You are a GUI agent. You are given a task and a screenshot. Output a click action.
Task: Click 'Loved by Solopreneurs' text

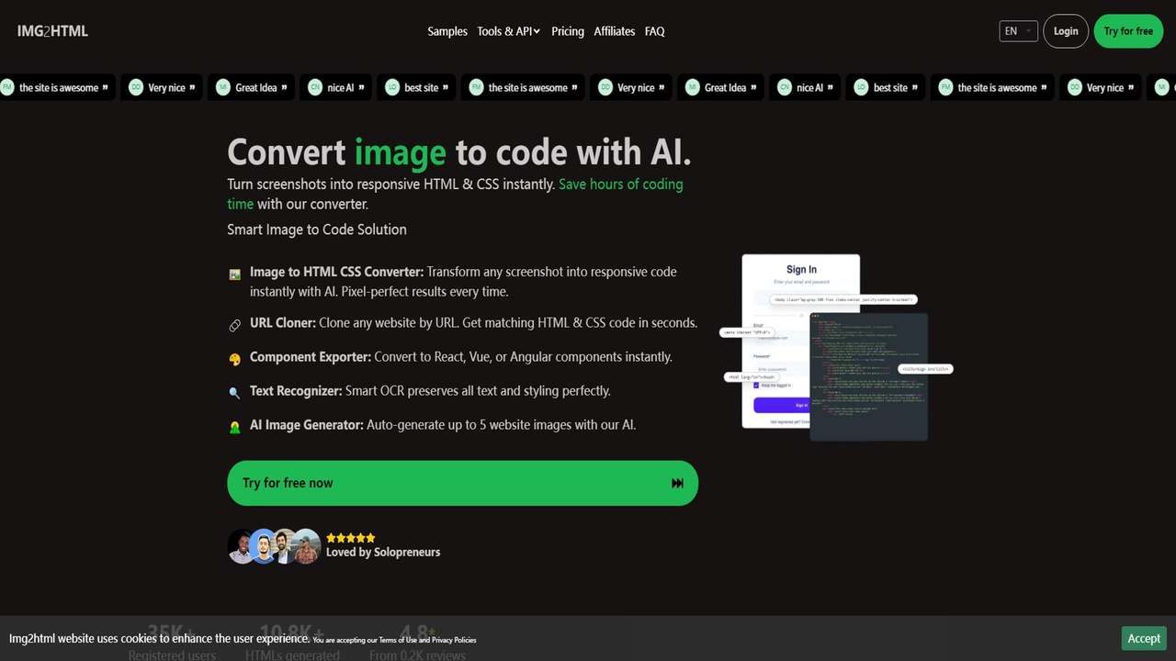click(383, 553)
